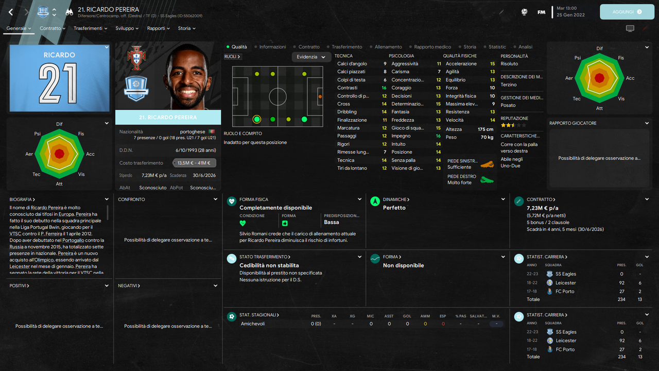Image resolution: width=659 pixels, height=371 pixels.
Task: Expand the Forma Fisica panel chevron
Action: click(359, 199)
